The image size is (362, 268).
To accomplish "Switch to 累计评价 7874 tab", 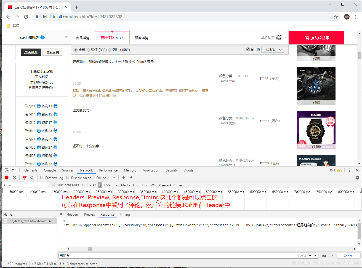I will tap(112, 38).
